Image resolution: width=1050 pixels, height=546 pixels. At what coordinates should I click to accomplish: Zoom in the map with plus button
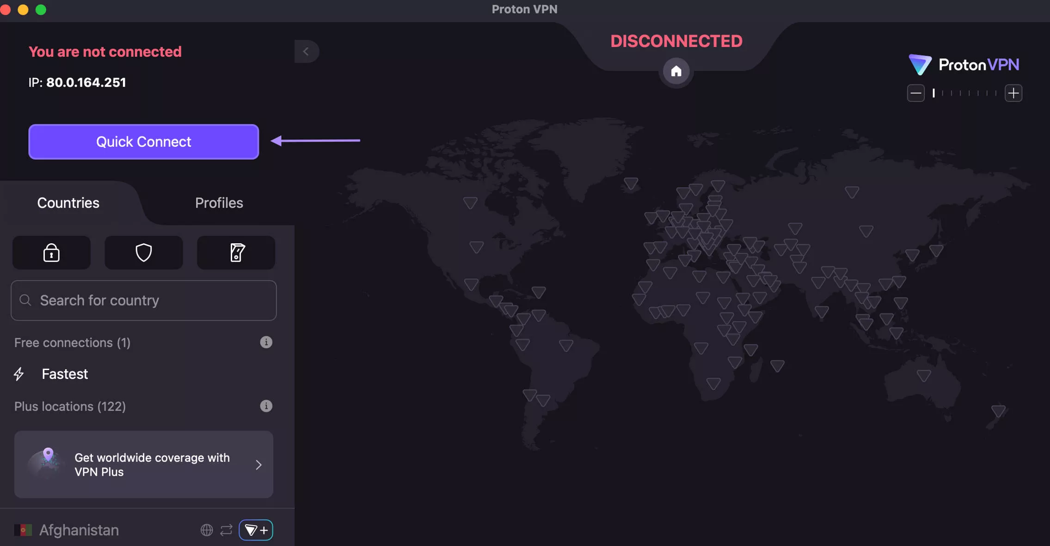1013,93
